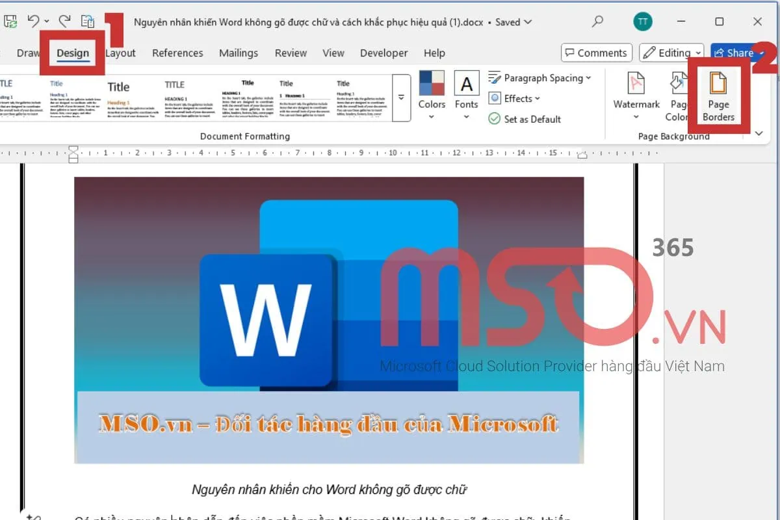780x520 pixels.
Task: Save the document via Quick Access toolbar
Action: pos(10,21)
